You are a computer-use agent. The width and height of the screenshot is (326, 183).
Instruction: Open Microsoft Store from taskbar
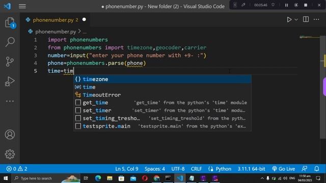point(121,178)
